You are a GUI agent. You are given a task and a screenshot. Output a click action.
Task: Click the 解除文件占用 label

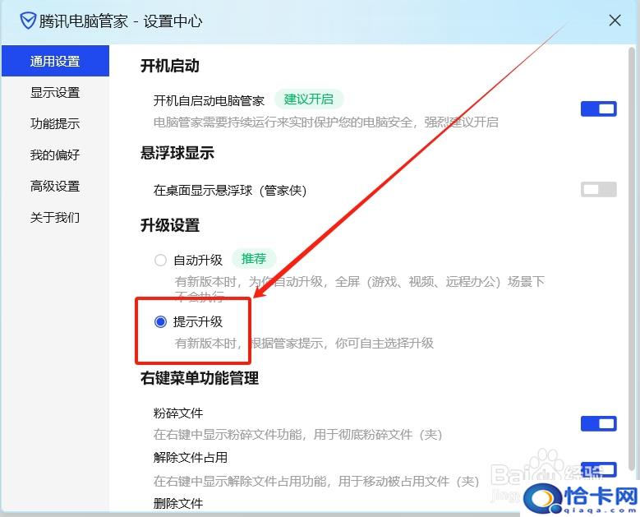(x=191, y=457)
